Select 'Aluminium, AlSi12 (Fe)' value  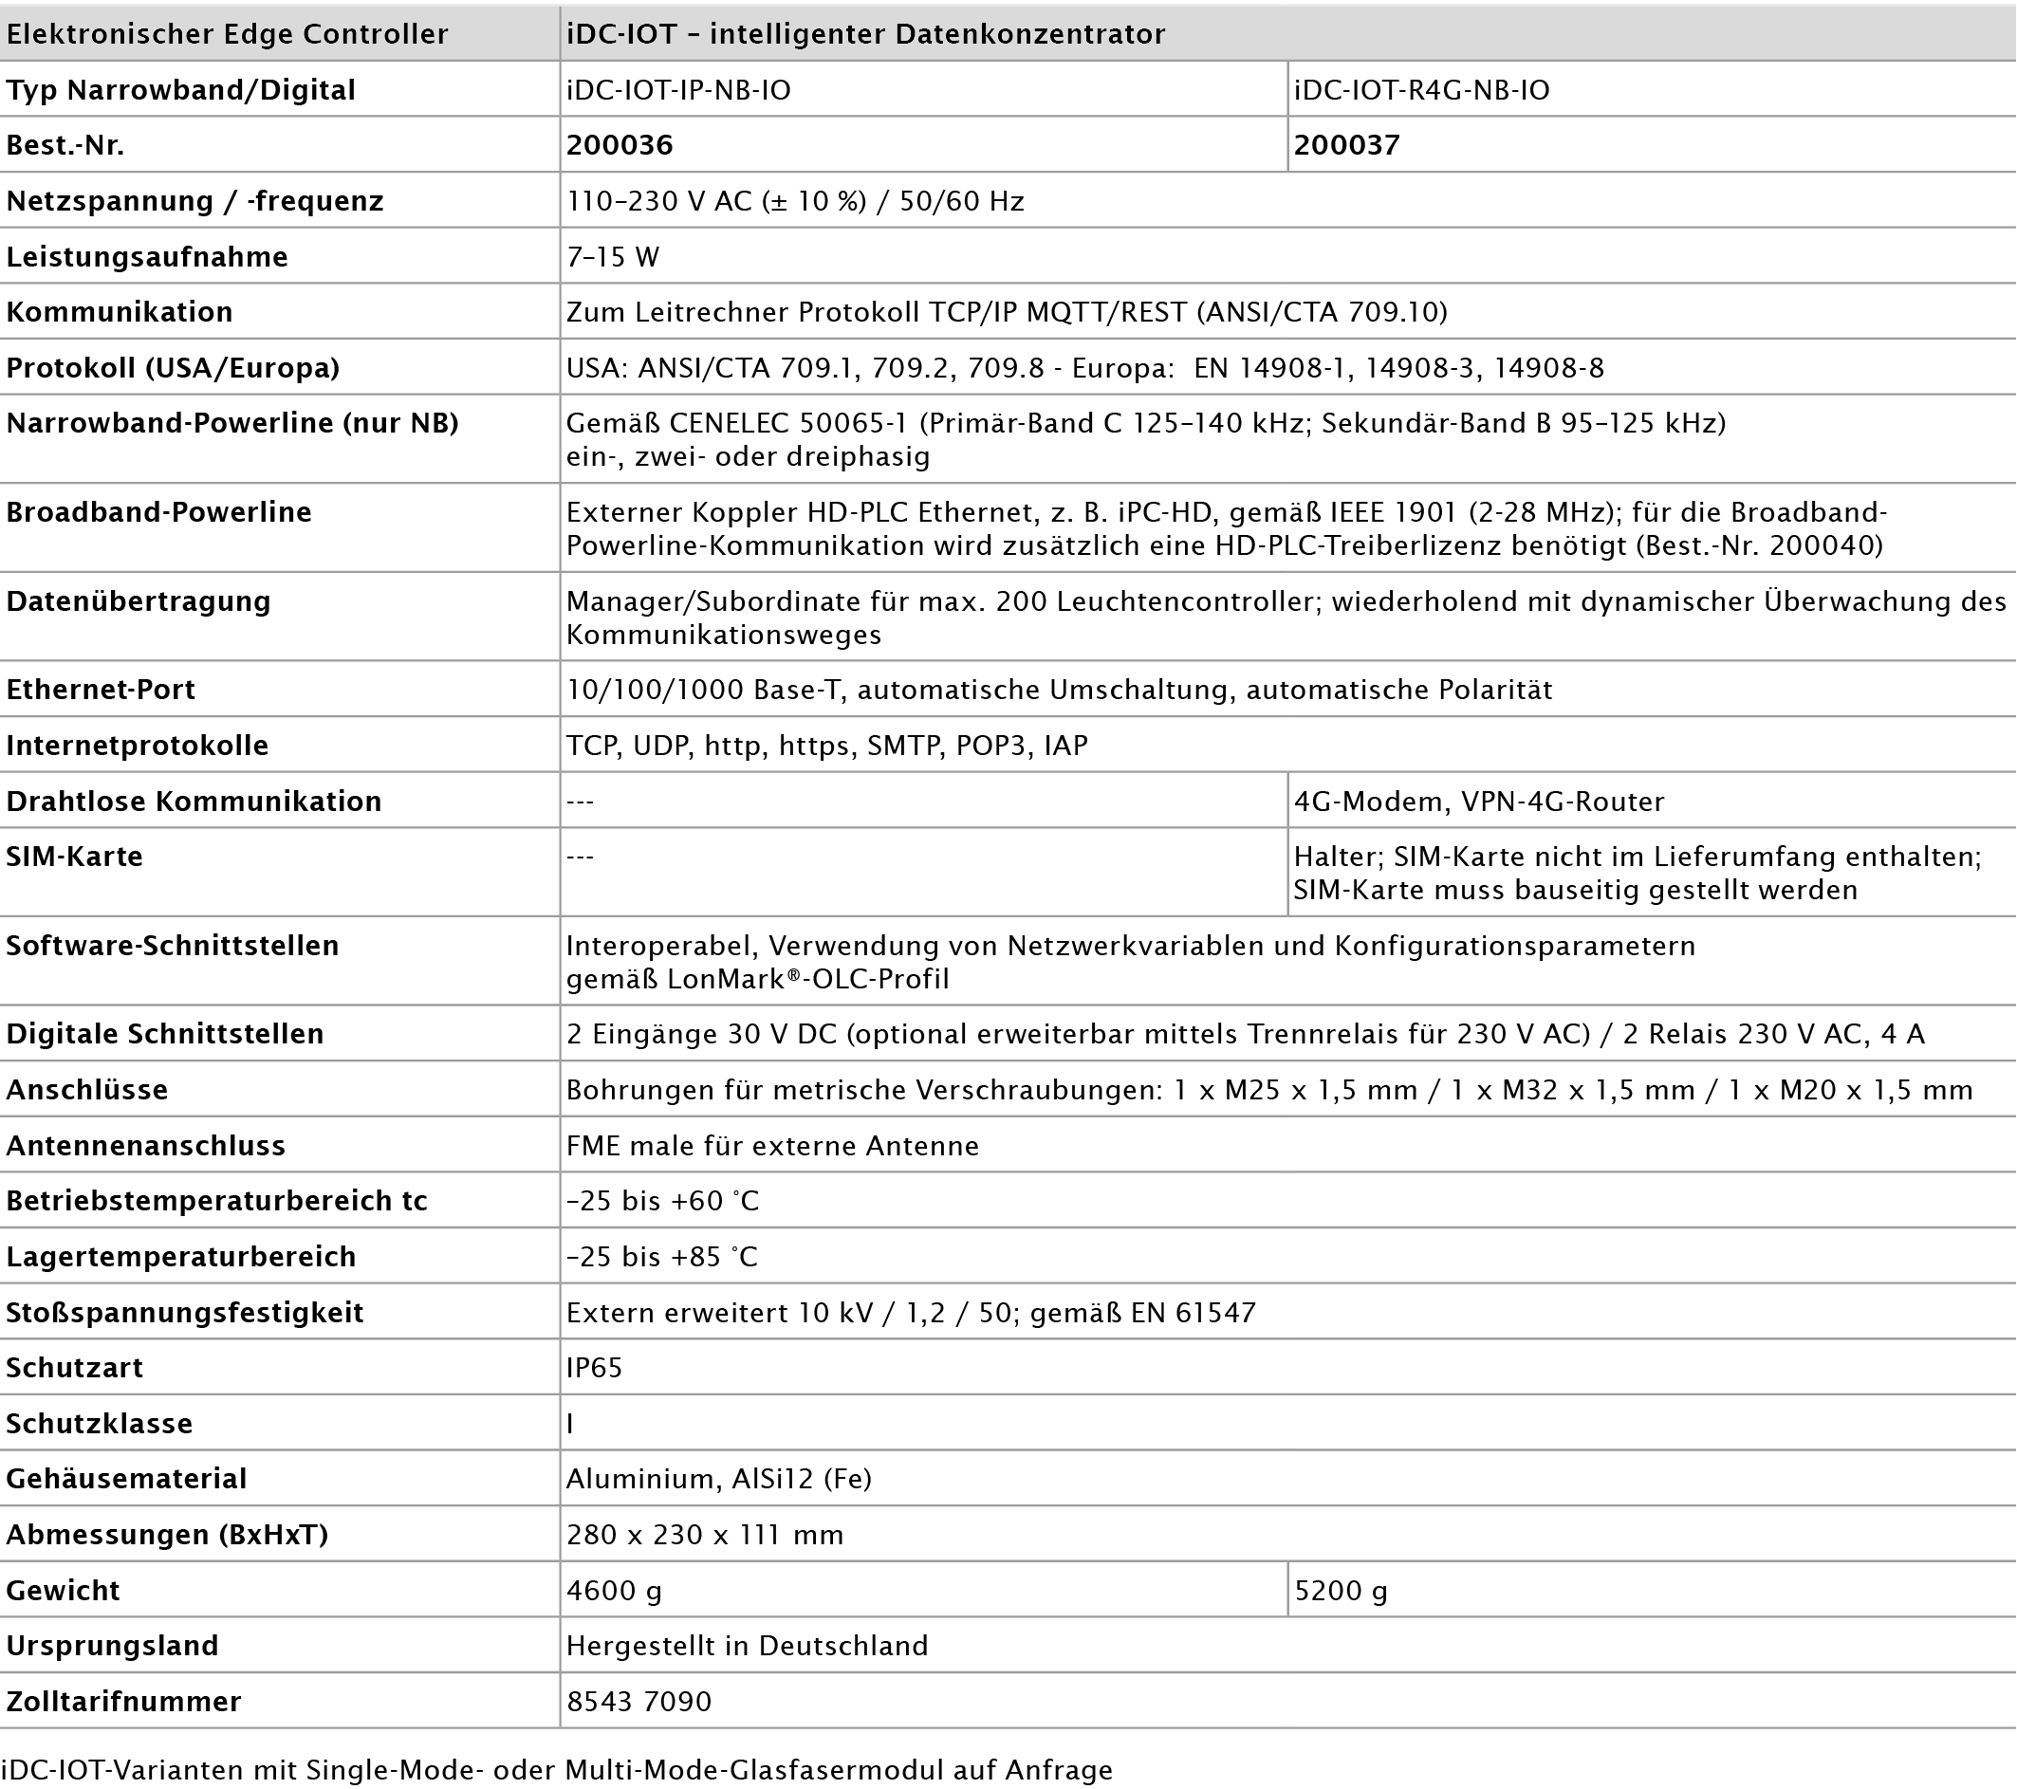point(718,1479)
